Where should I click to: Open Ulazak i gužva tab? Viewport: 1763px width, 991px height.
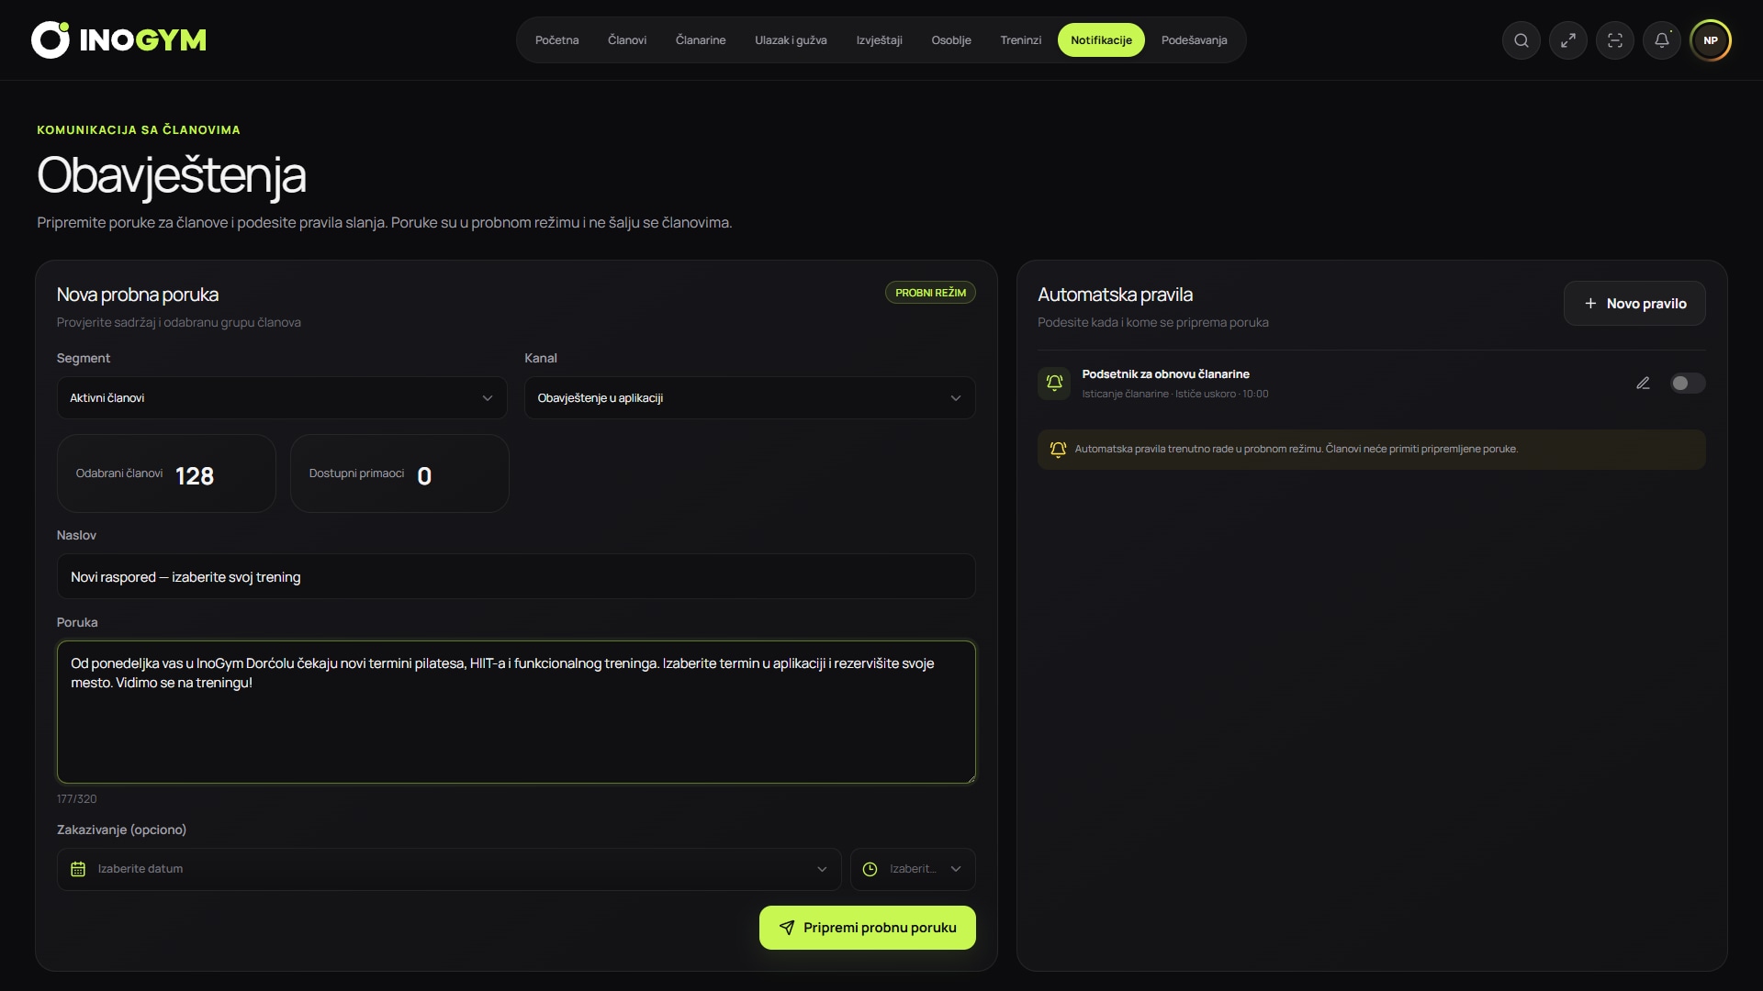(x=791, y=40)
